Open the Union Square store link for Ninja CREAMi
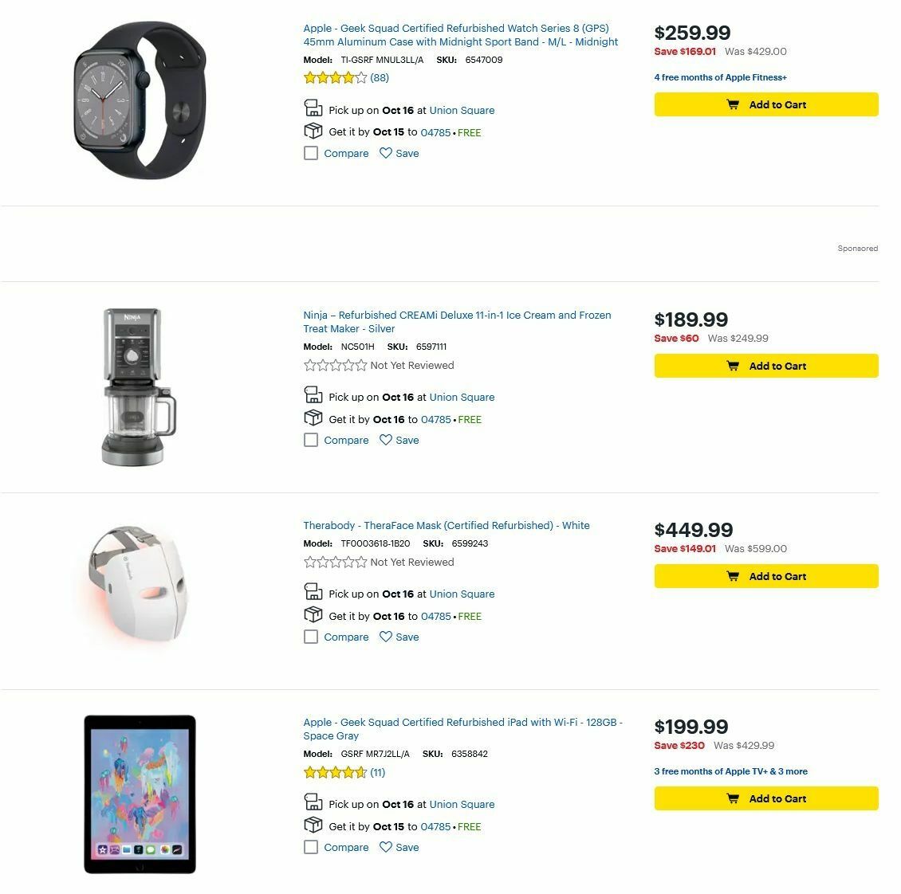The height and width of the screenshot is (894, 901). tap(462, 397)
